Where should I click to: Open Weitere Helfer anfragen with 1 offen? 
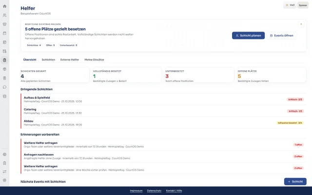tap(163, 144)
